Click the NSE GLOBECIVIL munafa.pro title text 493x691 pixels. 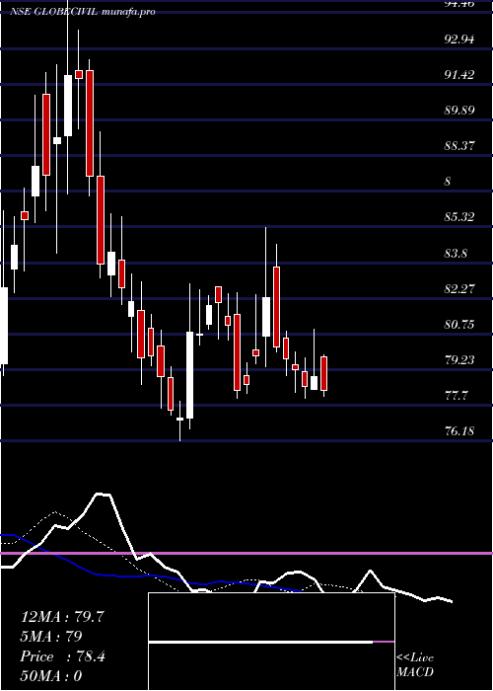coord(82,12)
